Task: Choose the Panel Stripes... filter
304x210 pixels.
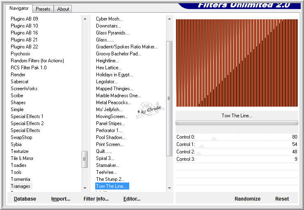Action: (110, 123)
